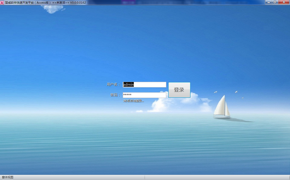
Task: Close the application window
Action: 284,2
